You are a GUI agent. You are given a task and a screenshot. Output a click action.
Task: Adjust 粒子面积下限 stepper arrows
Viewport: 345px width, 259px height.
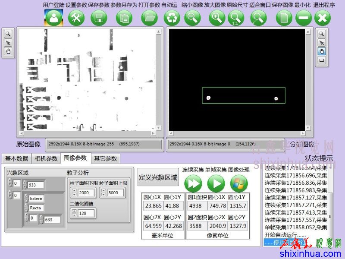(x=74, y=193)
